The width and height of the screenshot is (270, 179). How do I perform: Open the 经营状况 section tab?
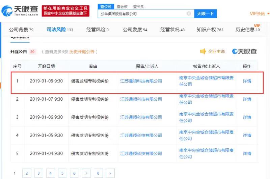[x=172, y=30]
